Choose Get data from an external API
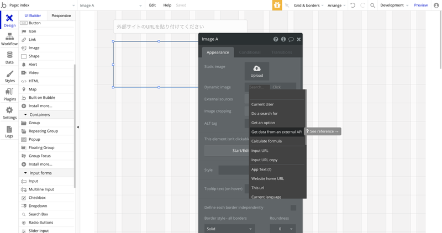 277,132
